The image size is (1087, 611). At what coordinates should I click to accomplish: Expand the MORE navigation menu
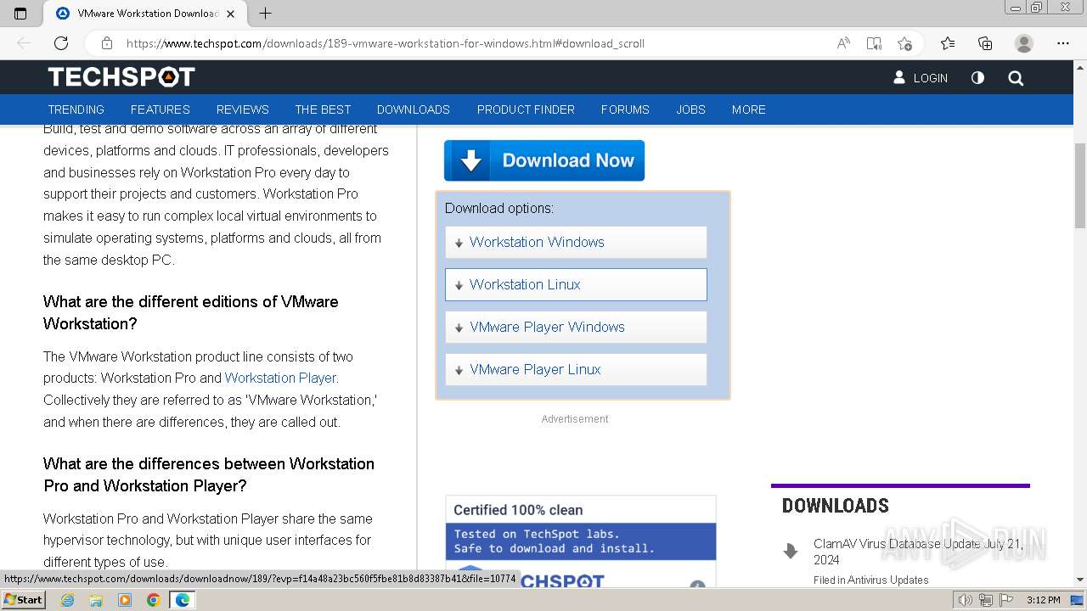click(x=749, y=109)
